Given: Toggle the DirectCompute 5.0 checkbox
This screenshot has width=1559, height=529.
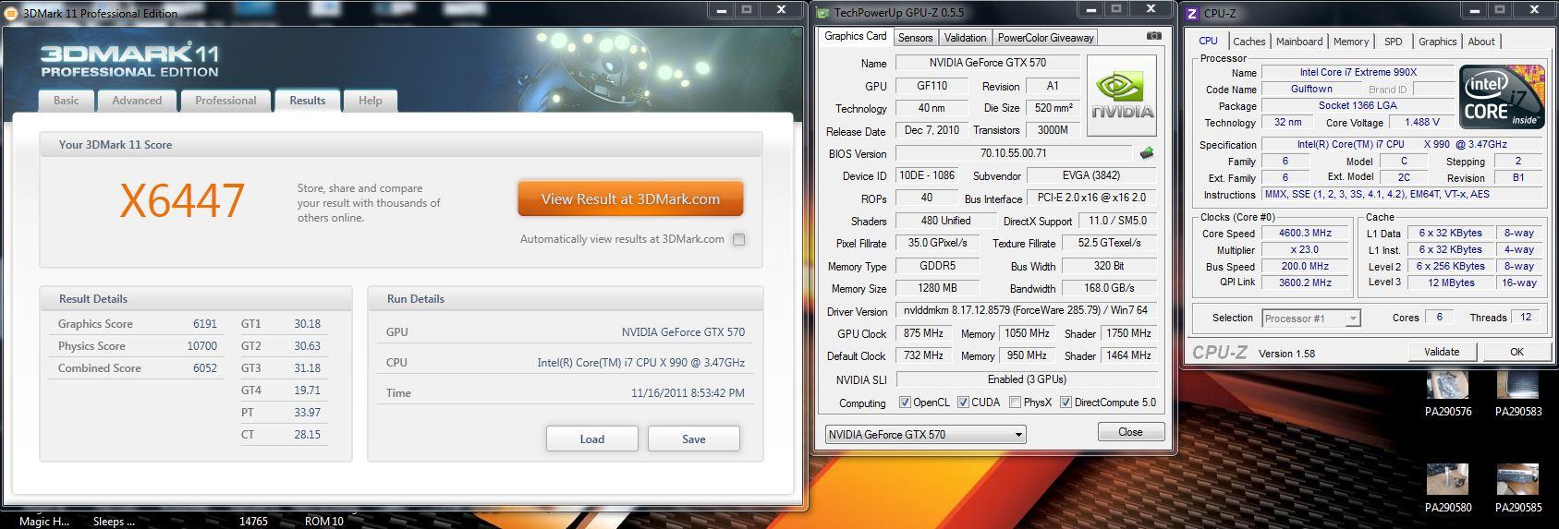Looking at the screenshot, I should click(x=1066, y=403).
